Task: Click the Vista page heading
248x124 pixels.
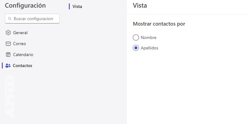Action: pyautogui.click(x=140, y=5)
